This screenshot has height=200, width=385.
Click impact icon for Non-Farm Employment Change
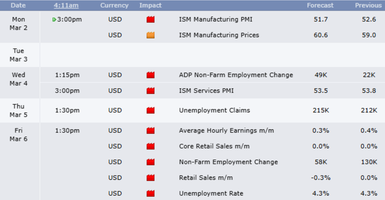click(150, 162)
